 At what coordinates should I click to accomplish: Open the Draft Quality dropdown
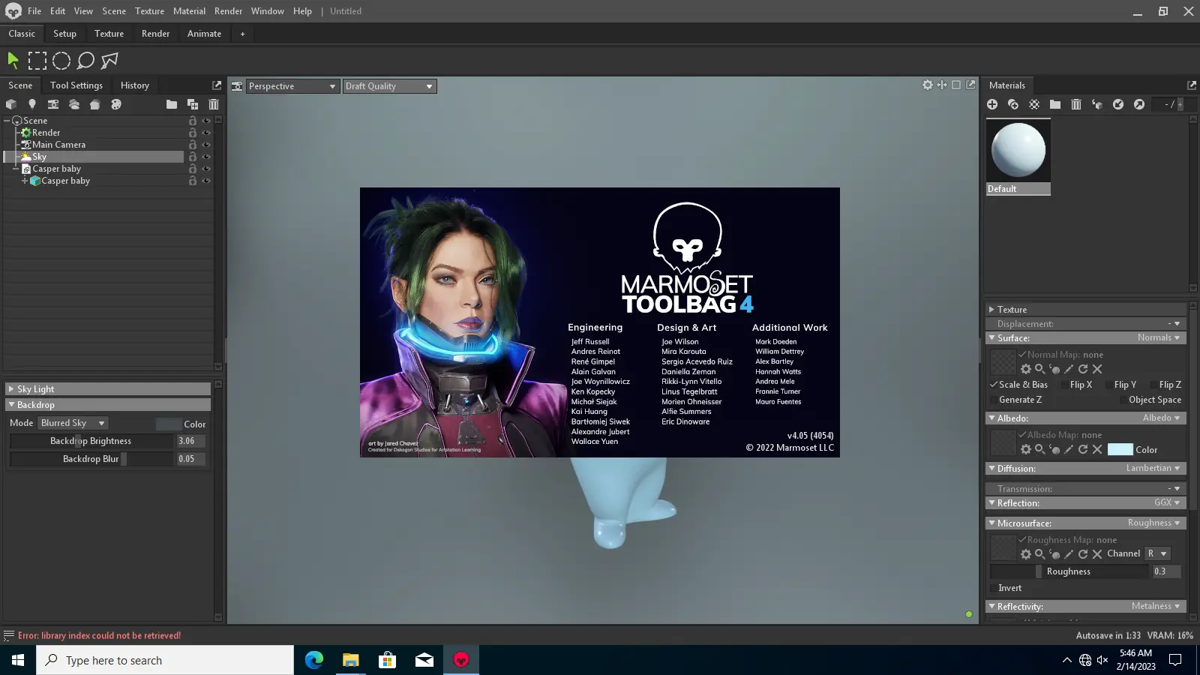pos(389,86)
